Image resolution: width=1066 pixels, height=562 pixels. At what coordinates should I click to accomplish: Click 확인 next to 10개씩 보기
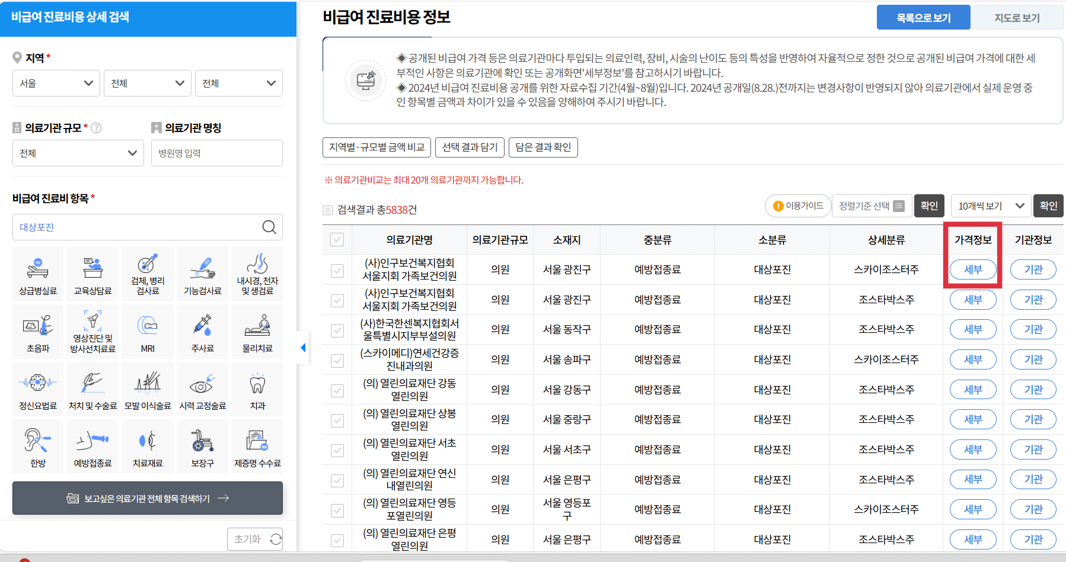point(1048,205)
